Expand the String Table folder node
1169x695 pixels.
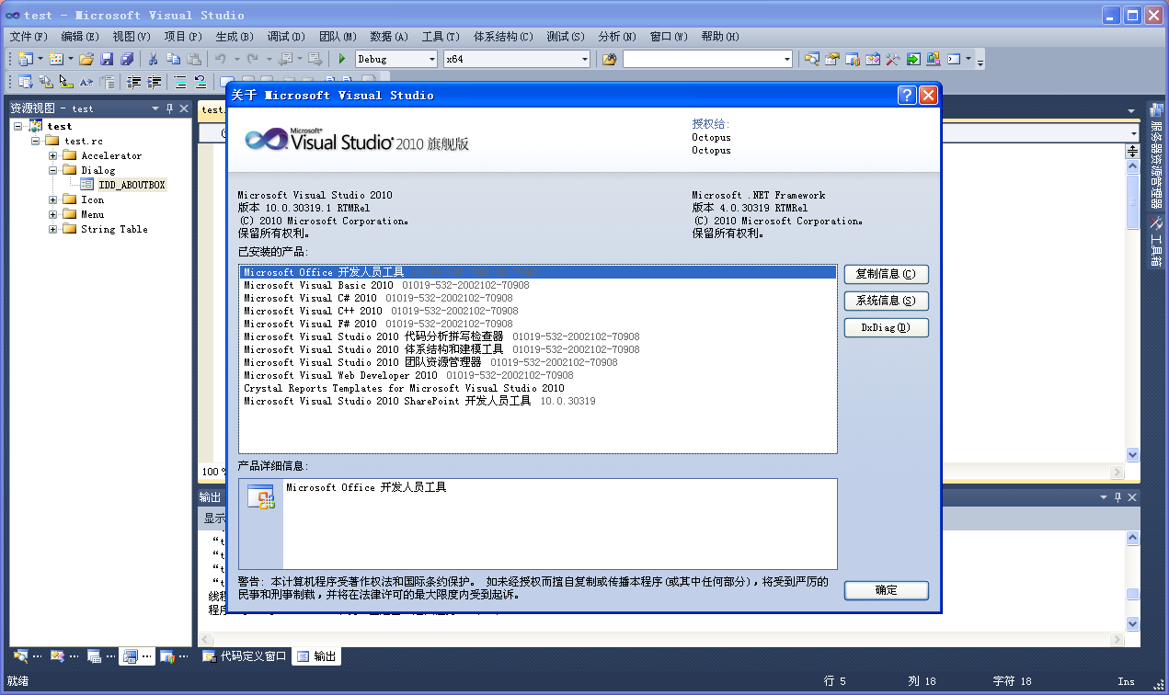tap(53, 229)
